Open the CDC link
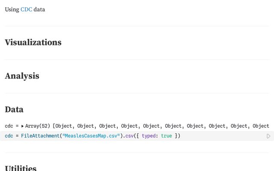The image size is (274, 171). (x=26, y=9)
